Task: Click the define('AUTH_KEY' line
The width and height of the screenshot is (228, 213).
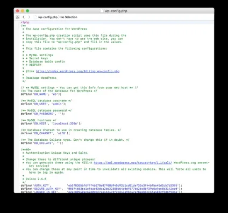Action: click(x=102, y=185)
